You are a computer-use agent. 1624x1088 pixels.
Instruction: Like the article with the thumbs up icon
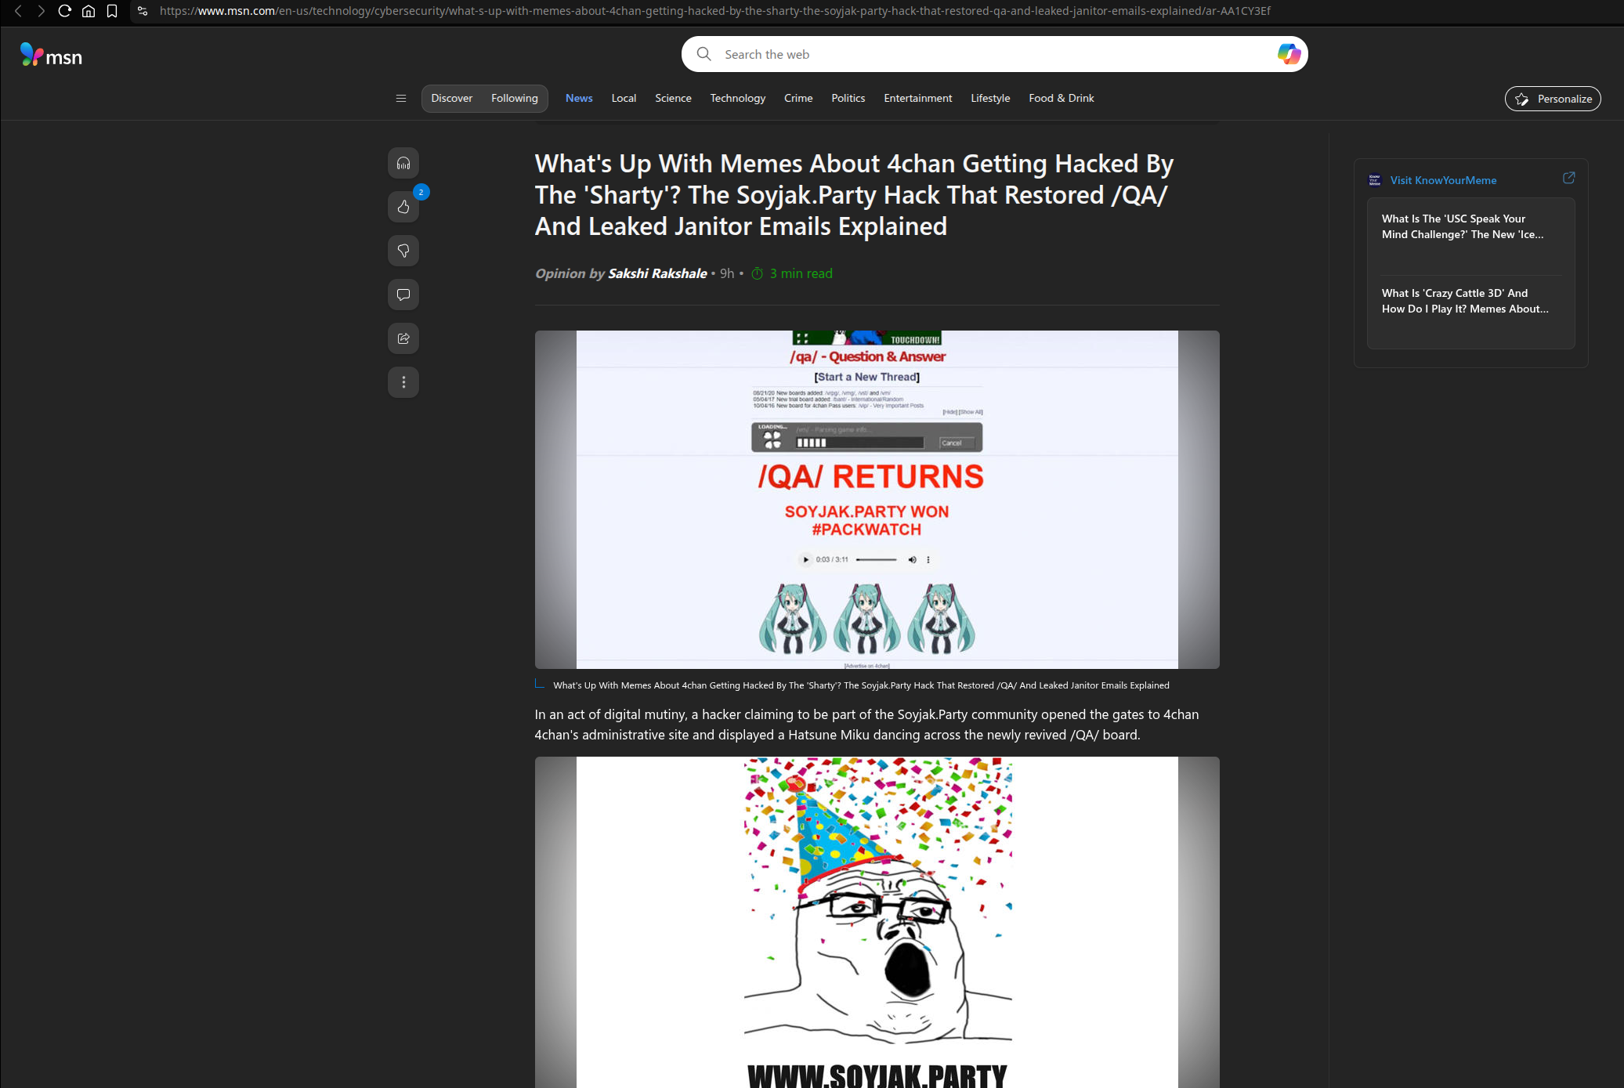[403, 207]
